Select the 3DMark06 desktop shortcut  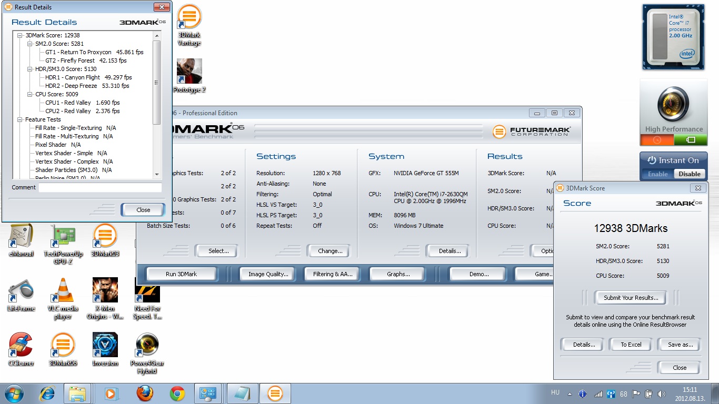[63, 349]
